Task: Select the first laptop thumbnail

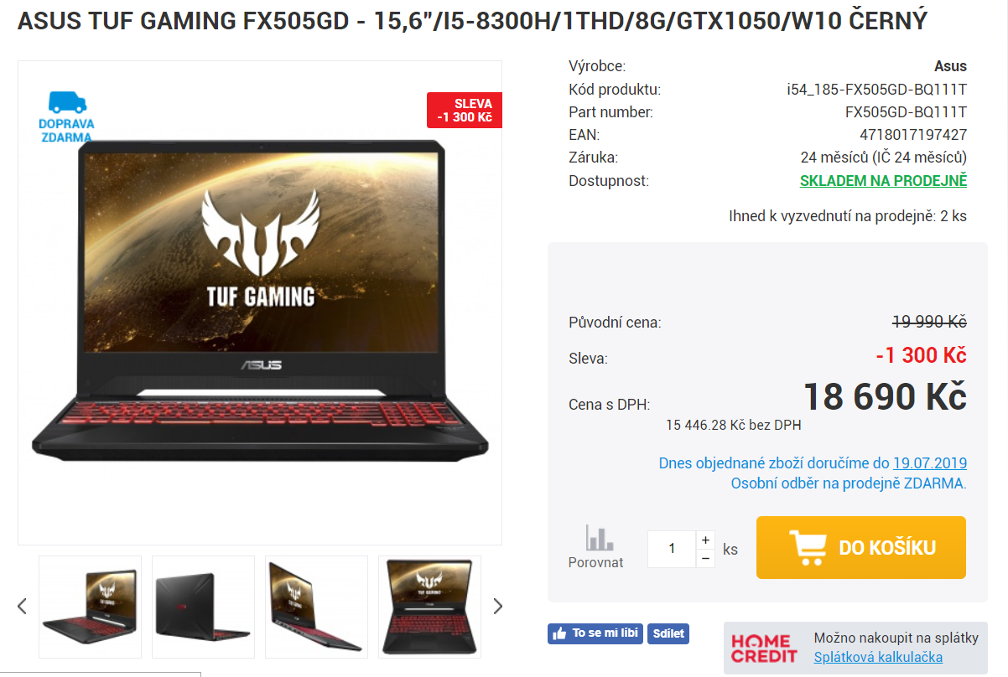Action: point(90,607)
